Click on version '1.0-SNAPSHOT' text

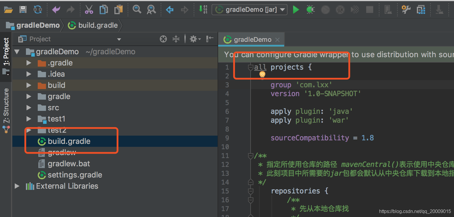click(x=316, y=94)
